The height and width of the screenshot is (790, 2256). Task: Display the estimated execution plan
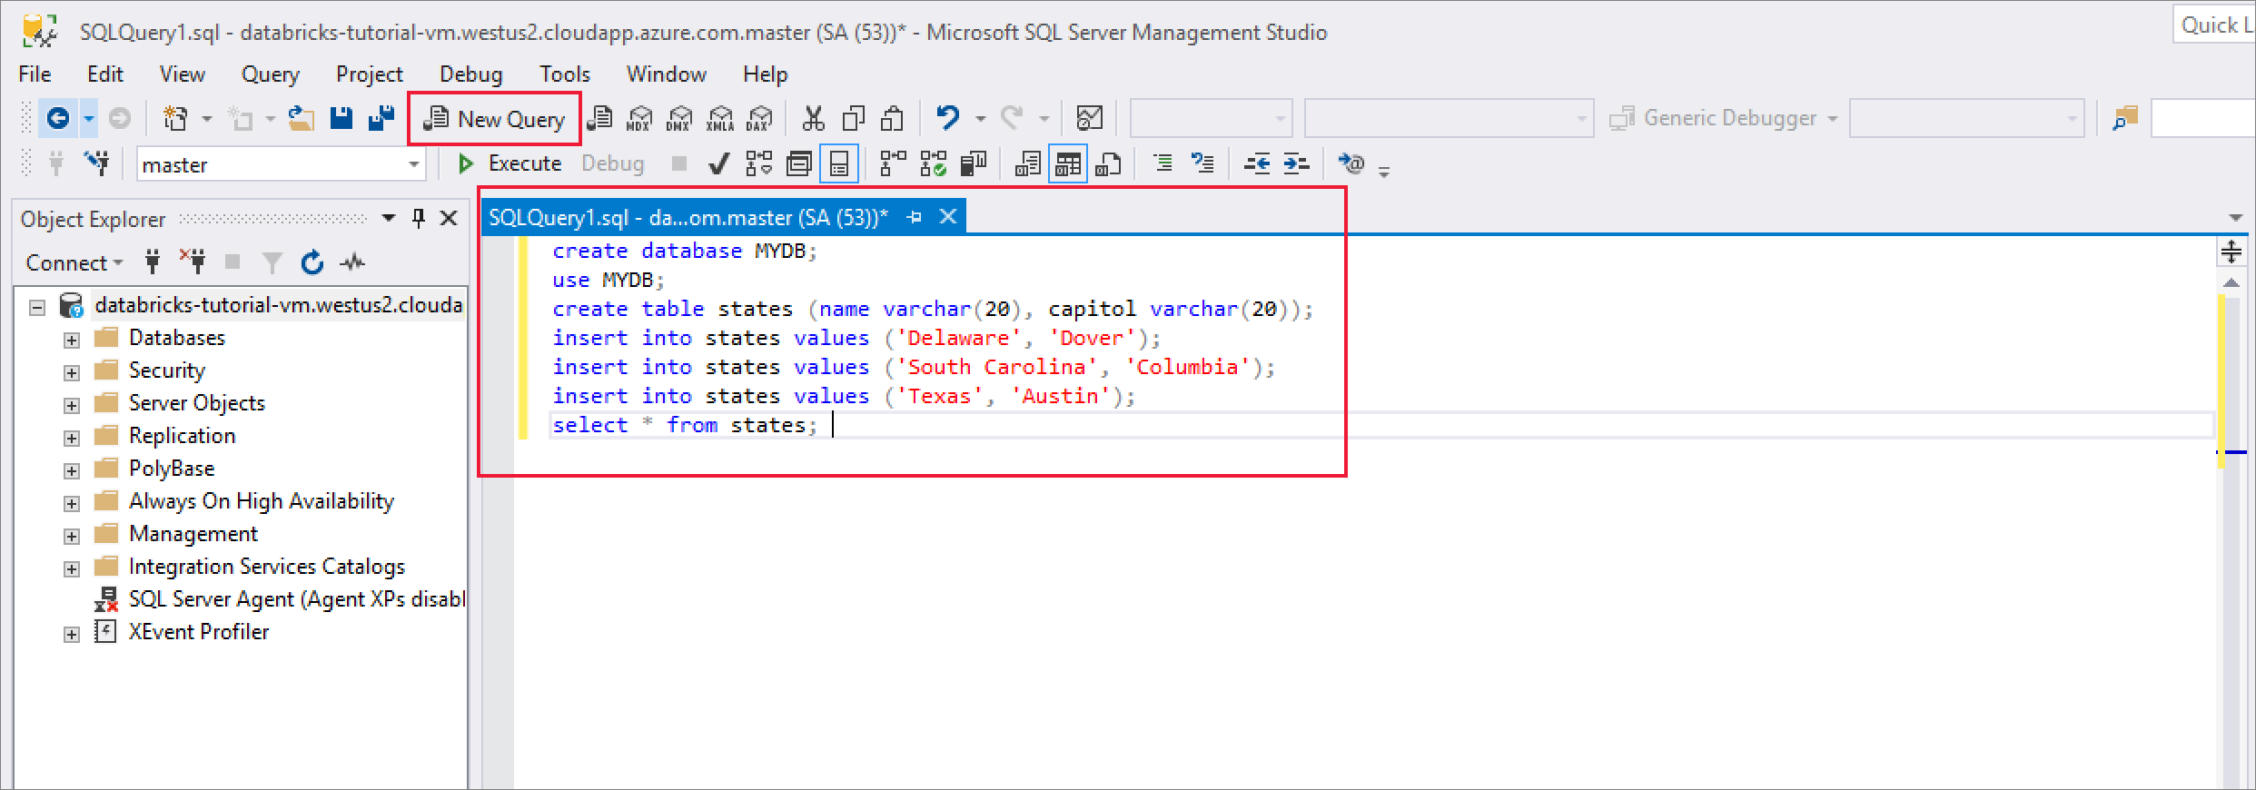click(x=758, y=163)
